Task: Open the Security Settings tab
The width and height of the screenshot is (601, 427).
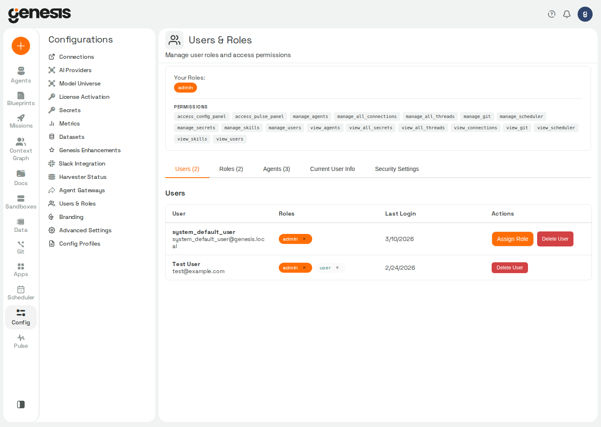Action: pos(397,169)
